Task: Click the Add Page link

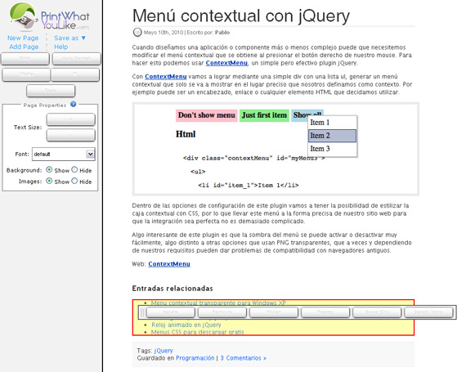Action: [24, 47]
